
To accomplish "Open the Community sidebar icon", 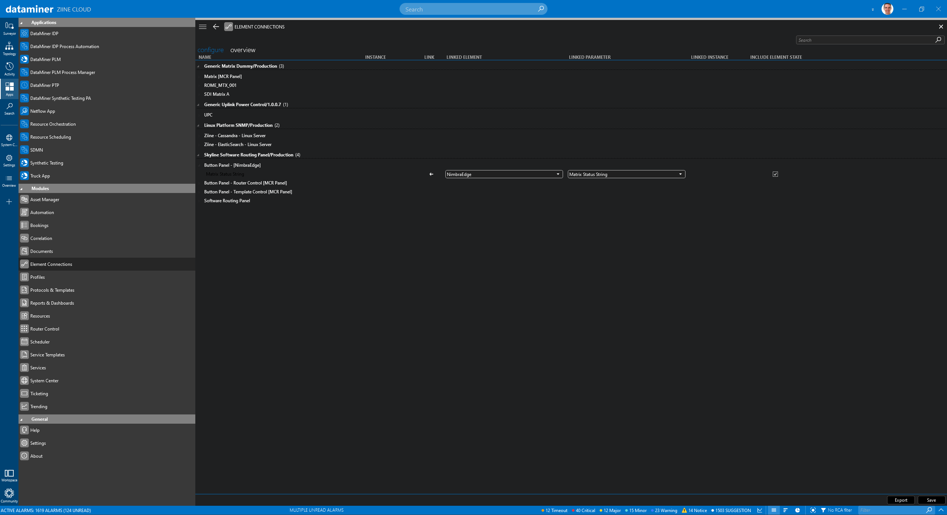I will [9, 496].
